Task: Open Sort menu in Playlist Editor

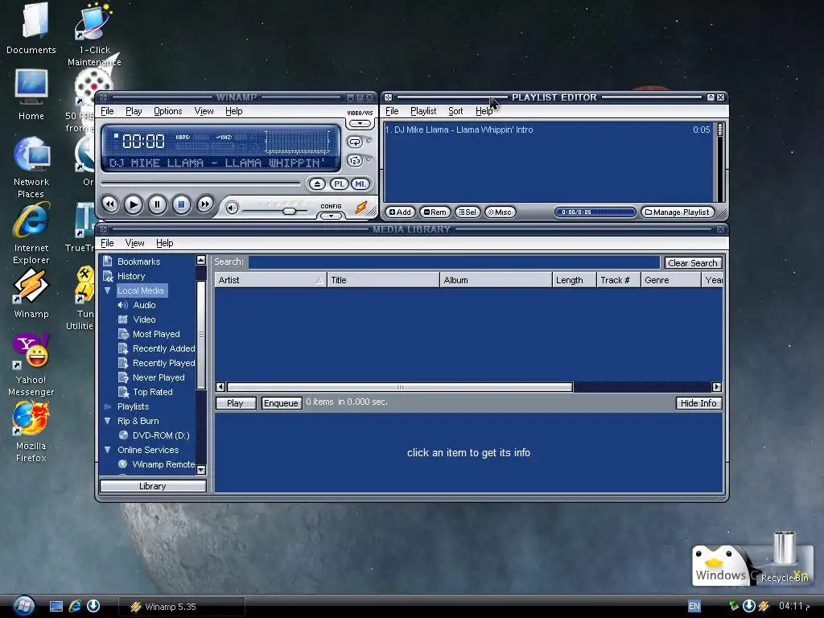Action: 455,111
